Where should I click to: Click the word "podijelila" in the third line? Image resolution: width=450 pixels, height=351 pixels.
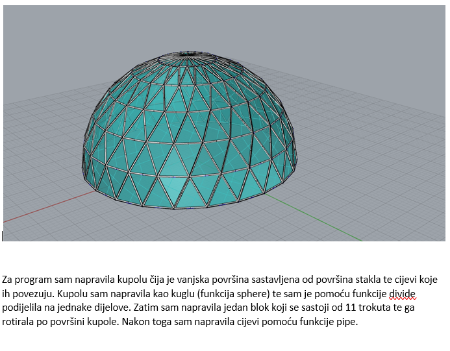[x=21, y=308]
